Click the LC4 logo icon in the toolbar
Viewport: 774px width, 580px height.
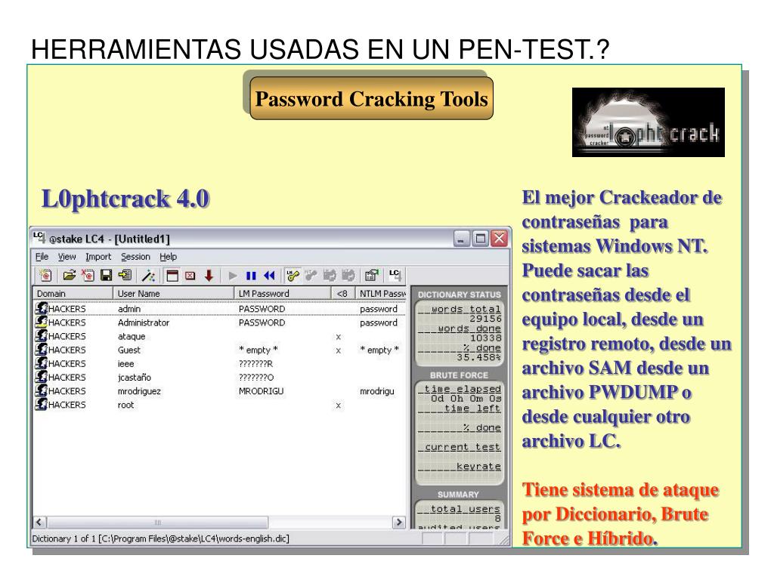pyautogui.click(x=395, y=275)
